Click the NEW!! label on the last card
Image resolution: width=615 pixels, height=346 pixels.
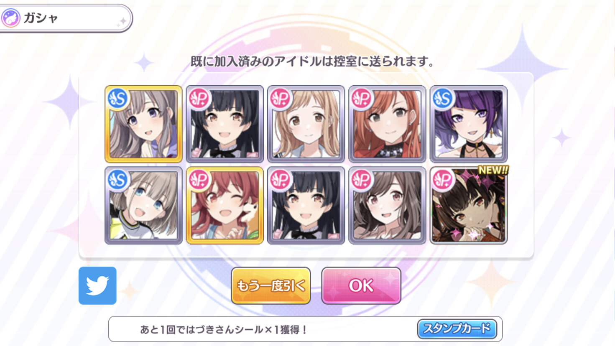493,170
